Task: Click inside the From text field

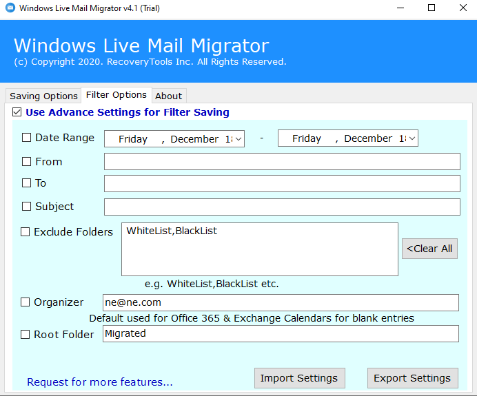Action: click(282, 161)
